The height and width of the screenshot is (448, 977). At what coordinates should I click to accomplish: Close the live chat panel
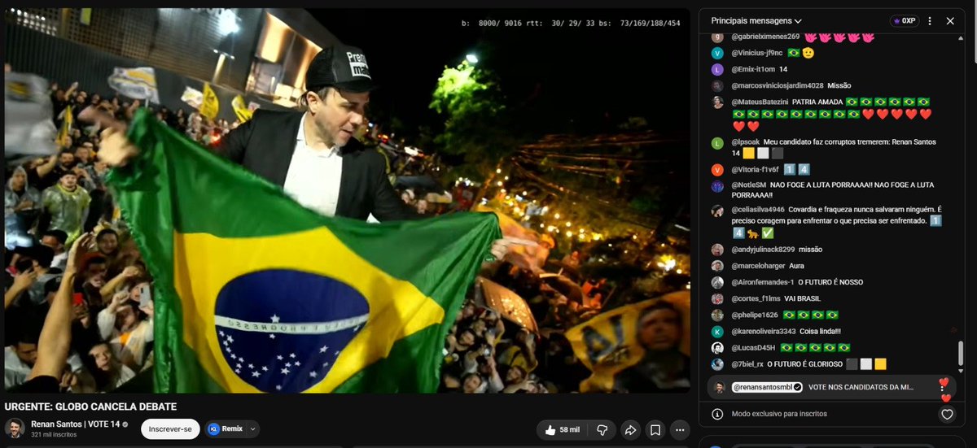tap(949, 20)
